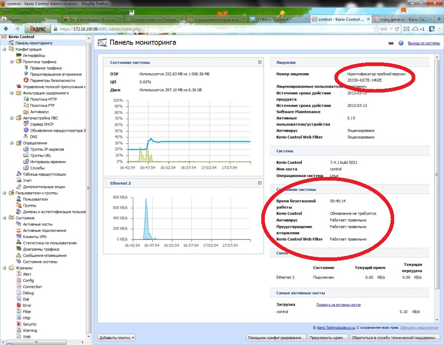Click the Выход из системы link
Viewport: 444px width, 345px height.
click(423, 43)
